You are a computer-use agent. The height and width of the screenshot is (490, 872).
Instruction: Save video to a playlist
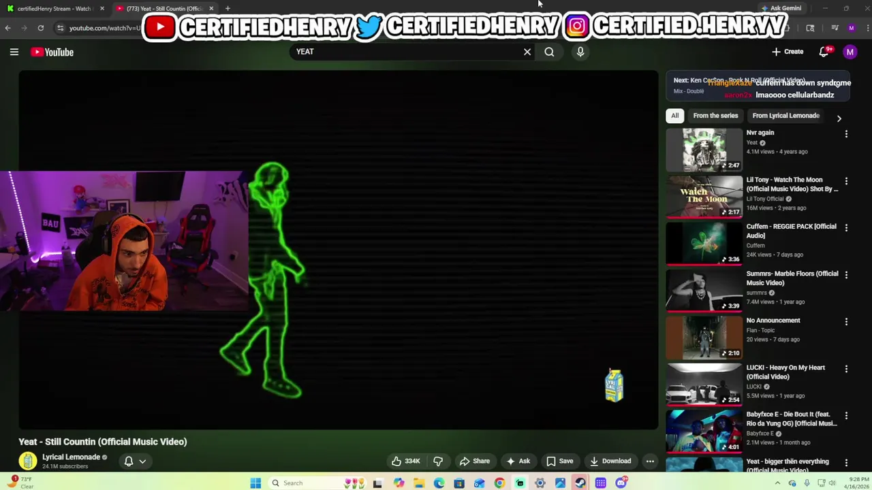pos(559,461)
